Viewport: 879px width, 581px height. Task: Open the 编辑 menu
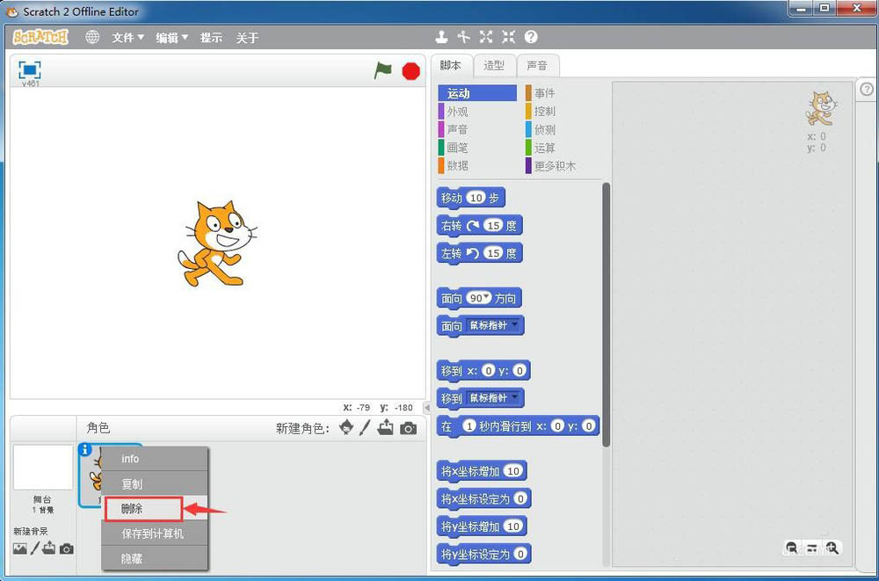[x=169, y=37]
